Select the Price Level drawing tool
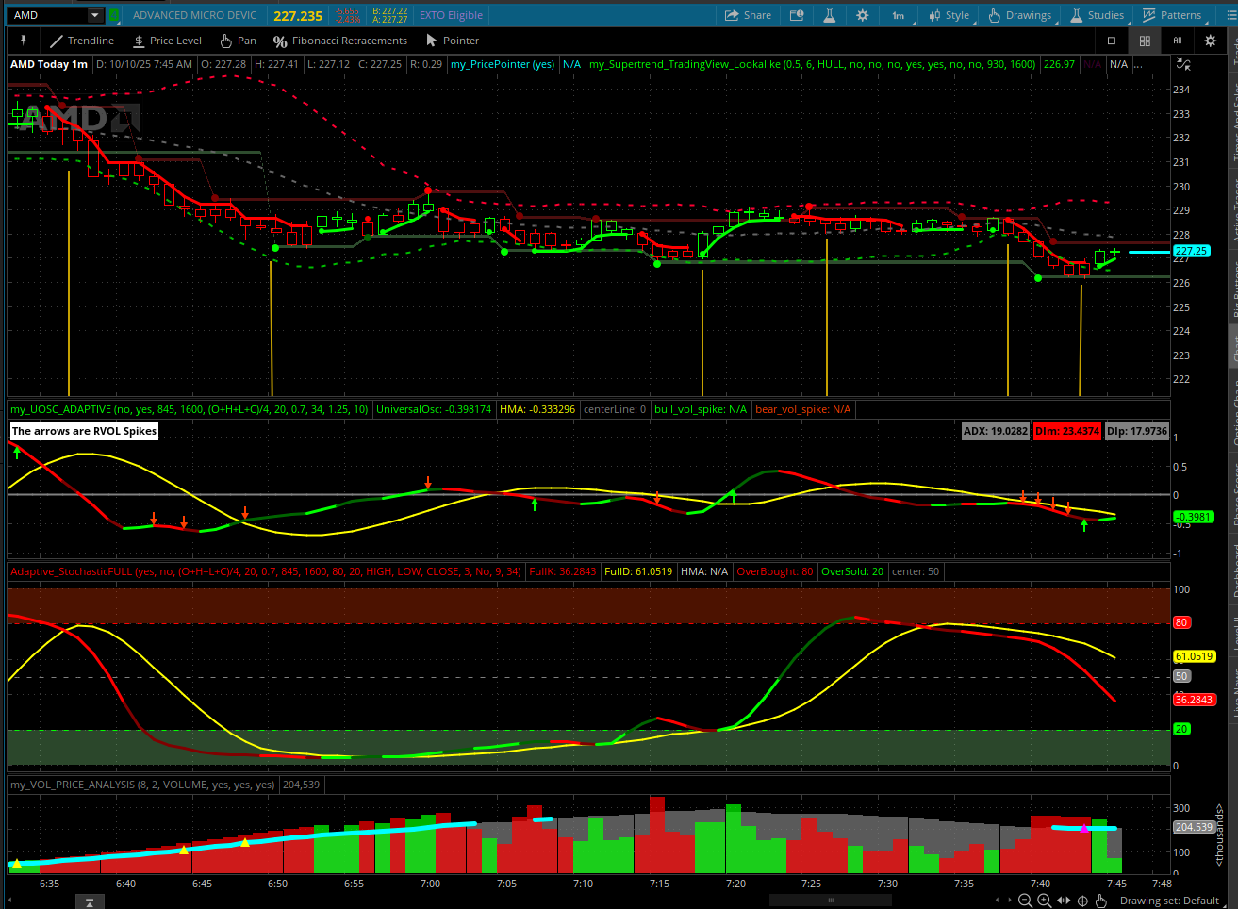1238x909 pixels. 167,41
